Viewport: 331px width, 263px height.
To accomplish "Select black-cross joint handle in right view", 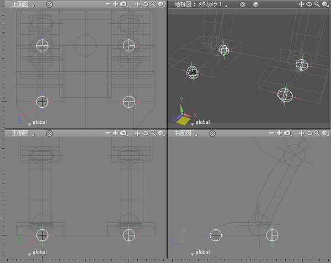I will [x=216, y=235].
